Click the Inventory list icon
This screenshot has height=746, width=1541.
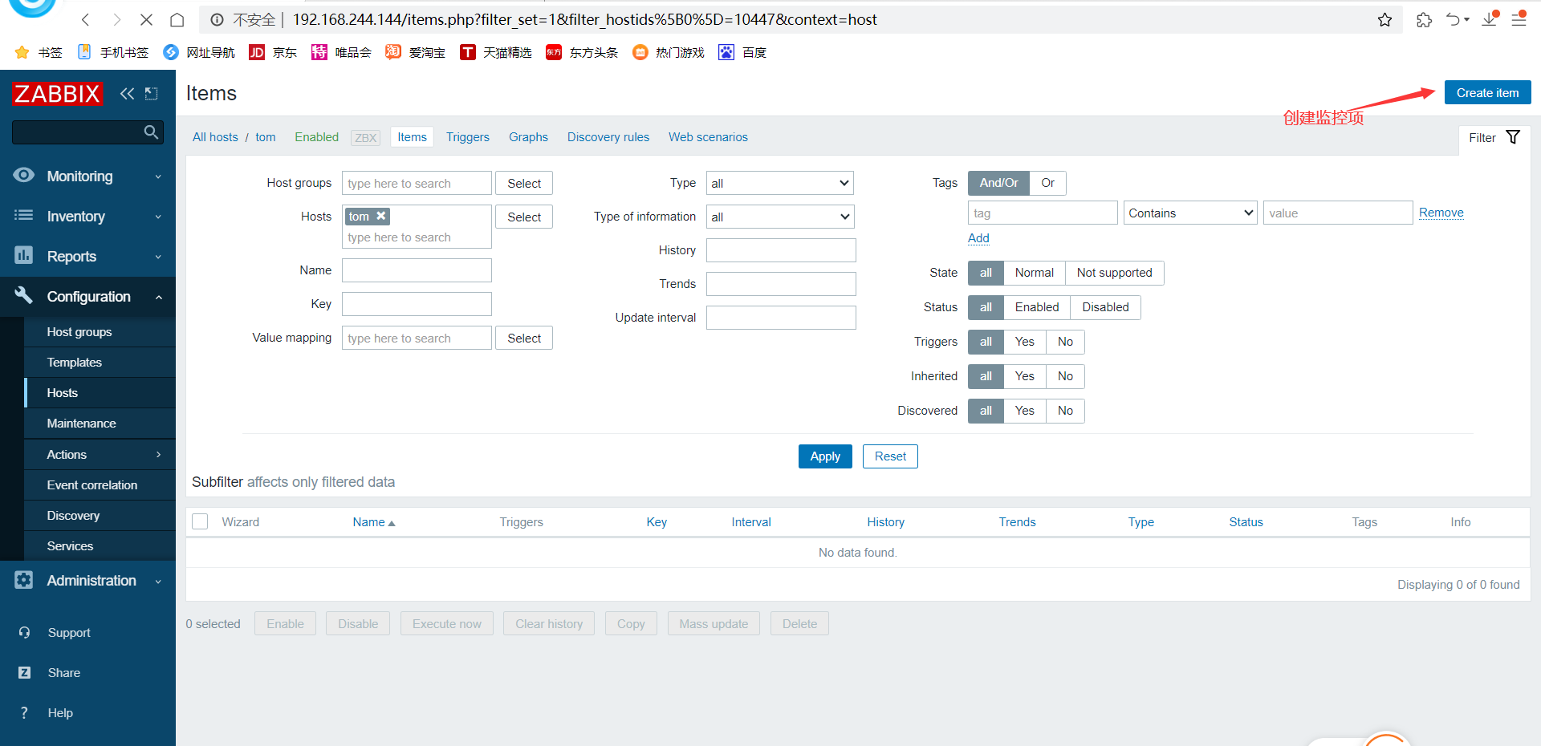[x=24, y=216]
